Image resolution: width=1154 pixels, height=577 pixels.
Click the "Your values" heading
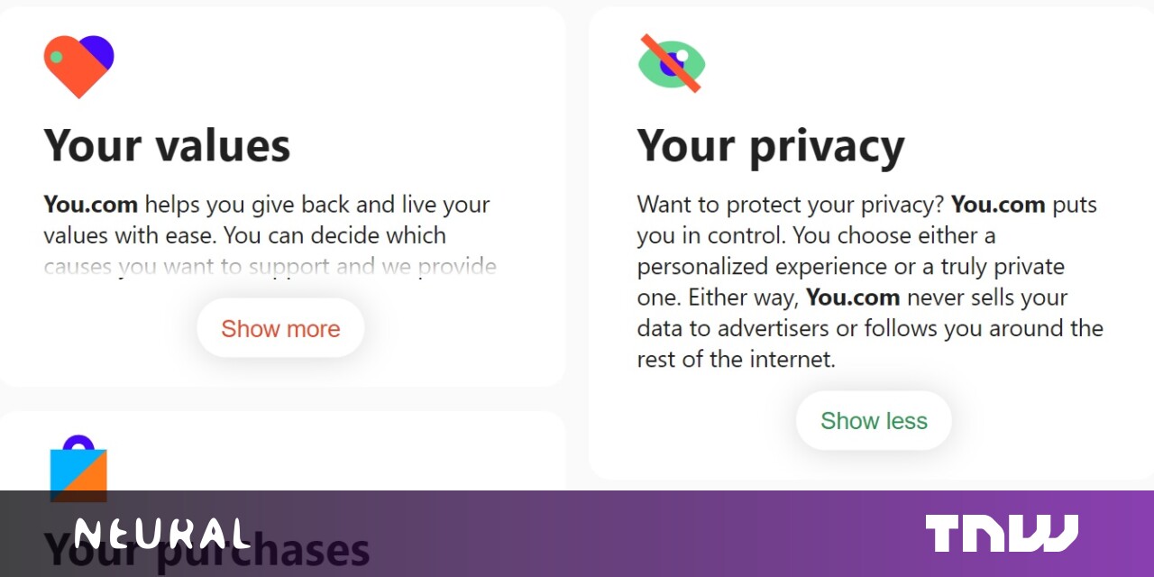[x=167, y=144]
